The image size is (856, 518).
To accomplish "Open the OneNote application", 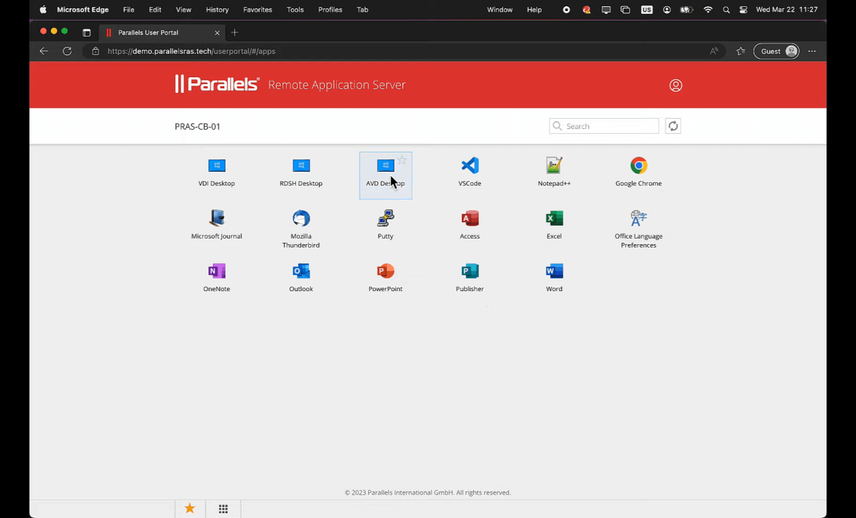I will tap(217, 272).
